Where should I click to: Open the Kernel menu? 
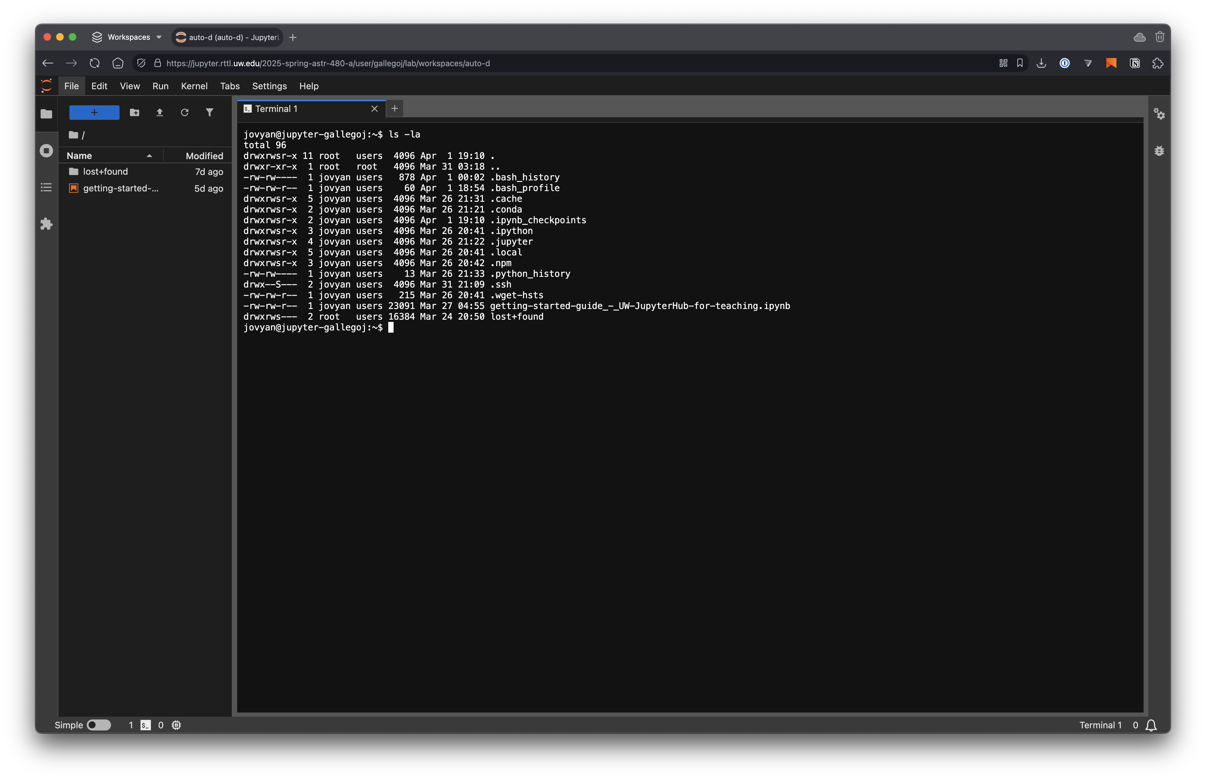click(x=194, y=86)
